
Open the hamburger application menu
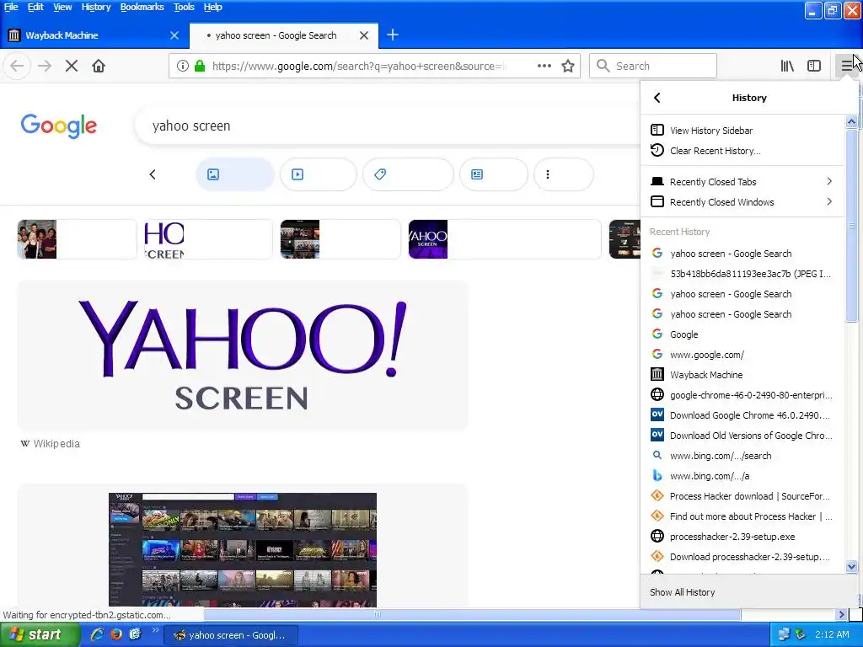pos(846,66)
